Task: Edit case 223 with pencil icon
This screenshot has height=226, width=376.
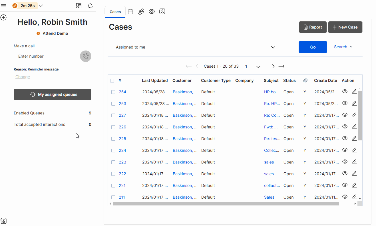Action: [x=354, y=162]
